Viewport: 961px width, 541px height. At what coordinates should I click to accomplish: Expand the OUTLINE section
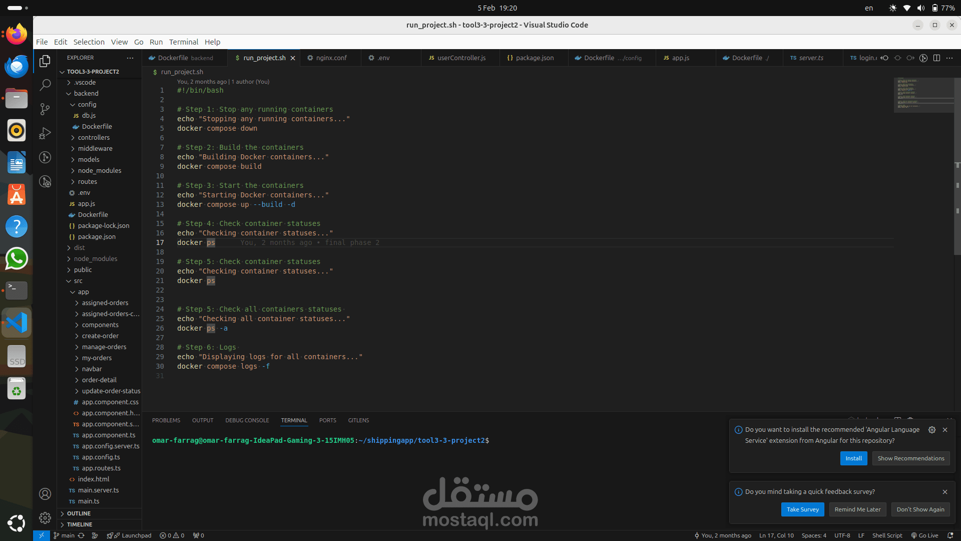coord(79,513)
